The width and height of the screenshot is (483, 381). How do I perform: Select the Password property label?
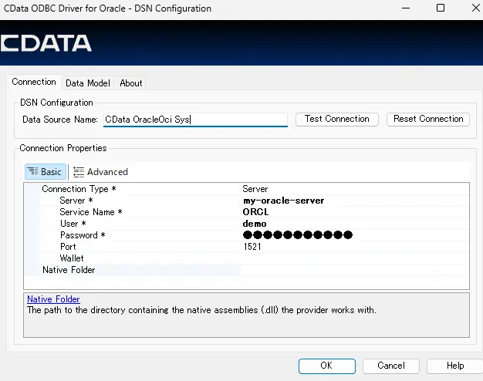(83, 235)
